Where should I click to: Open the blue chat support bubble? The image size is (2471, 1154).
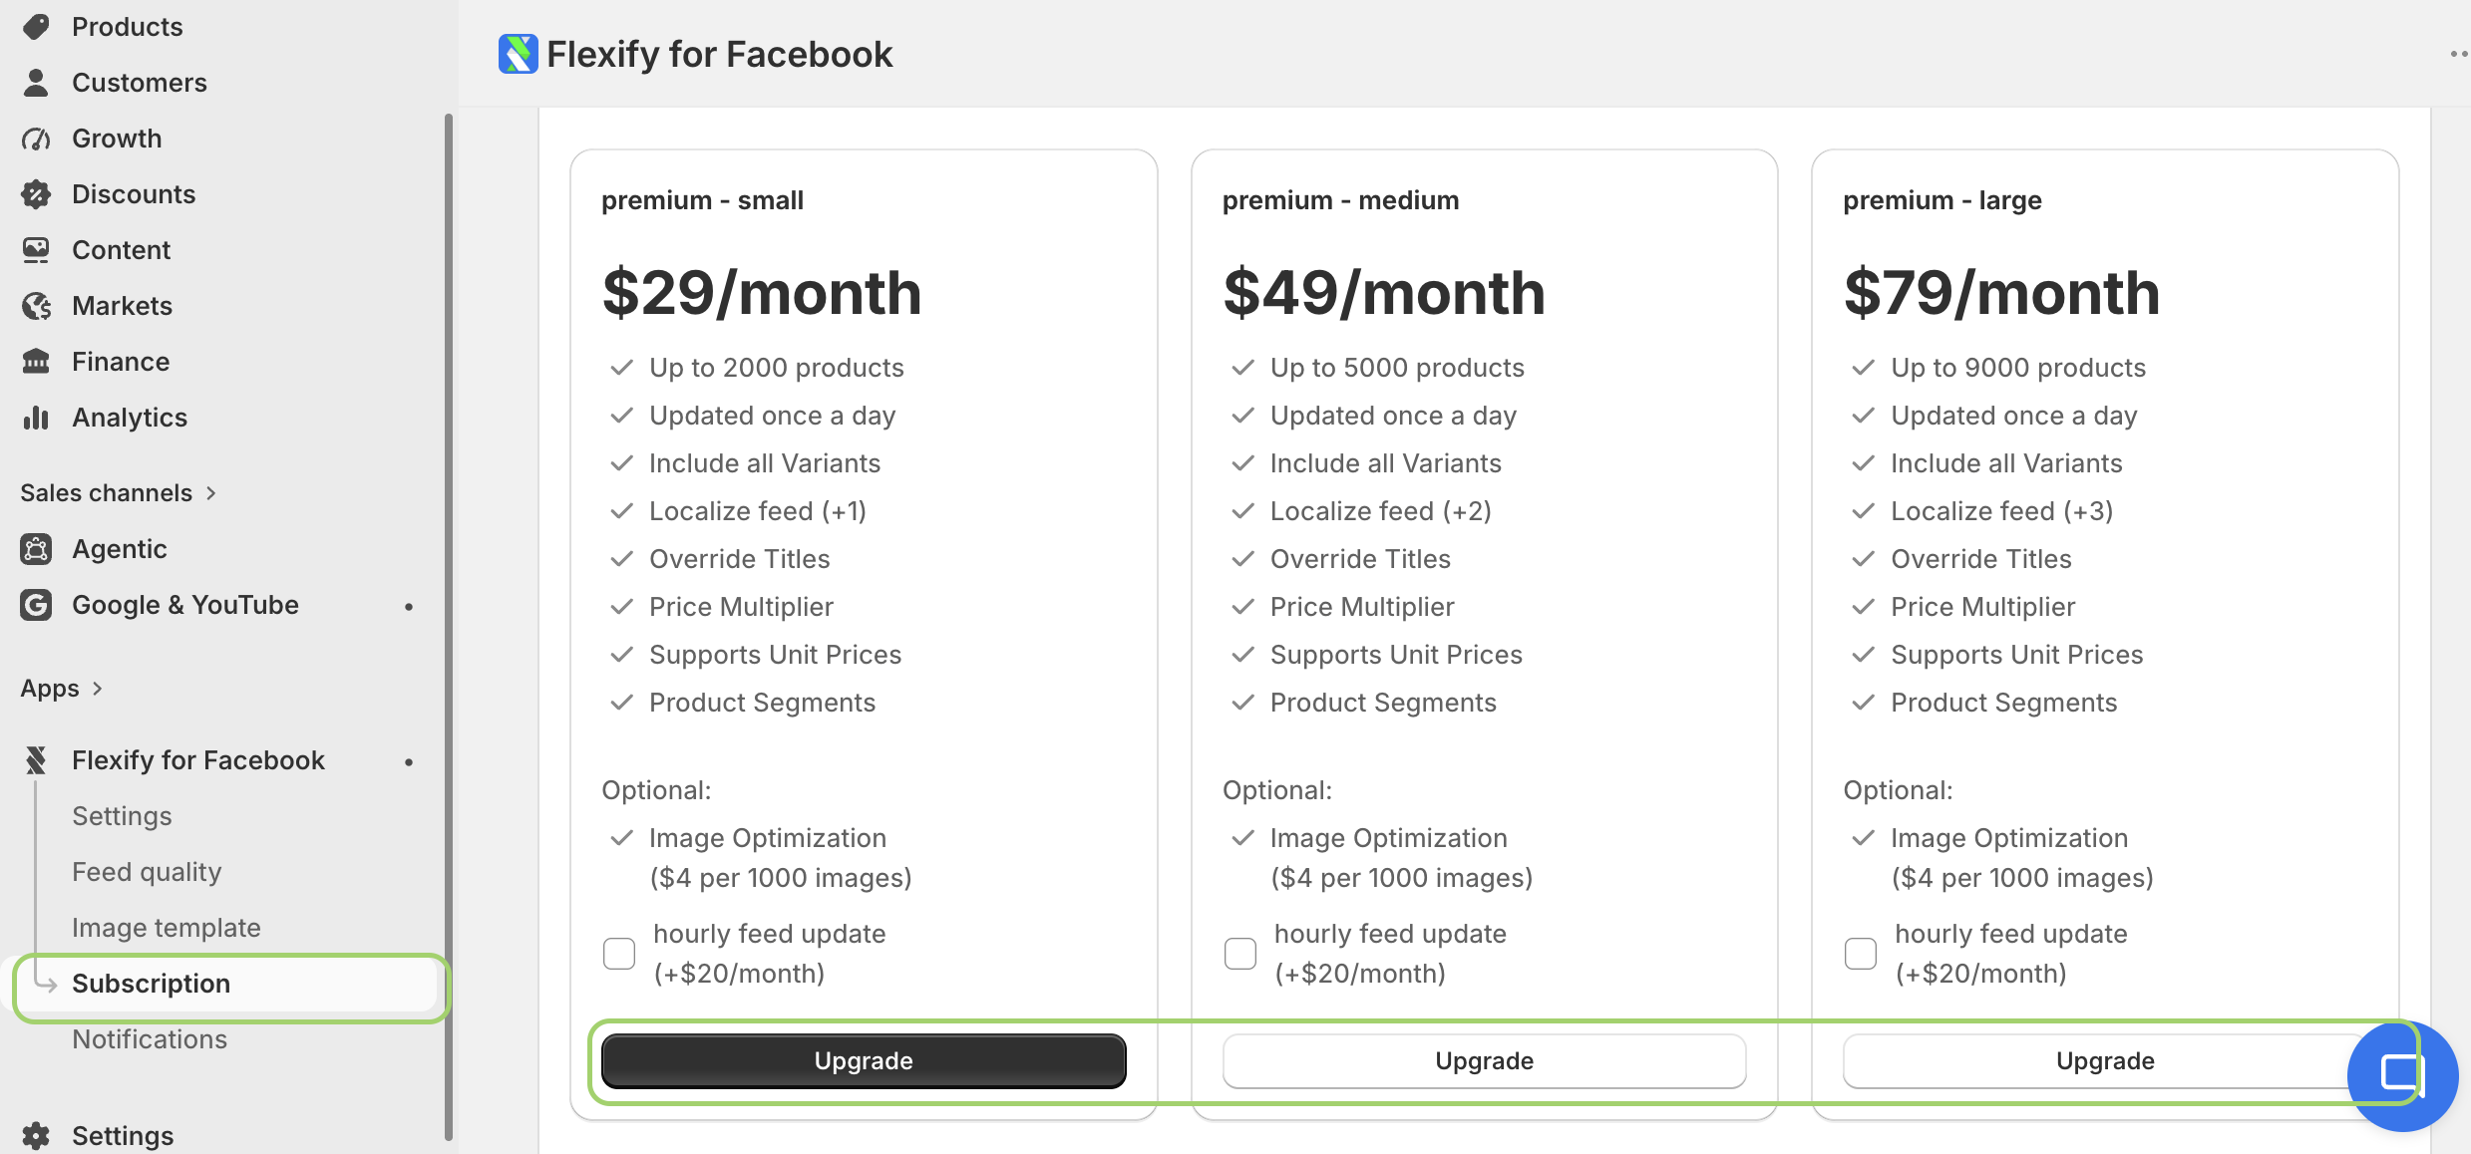pos(2402,1075)
